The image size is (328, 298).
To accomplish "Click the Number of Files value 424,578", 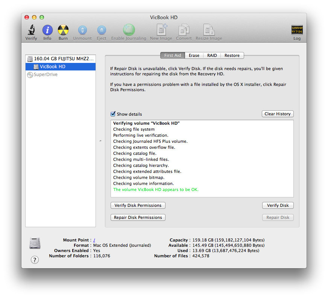I will coord(200,256).
